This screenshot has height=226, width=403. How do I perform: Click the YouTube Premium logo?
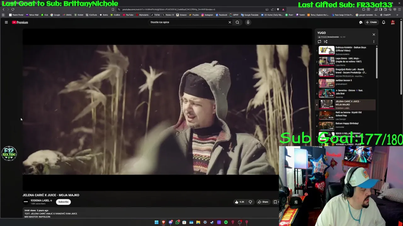point(20,22)
